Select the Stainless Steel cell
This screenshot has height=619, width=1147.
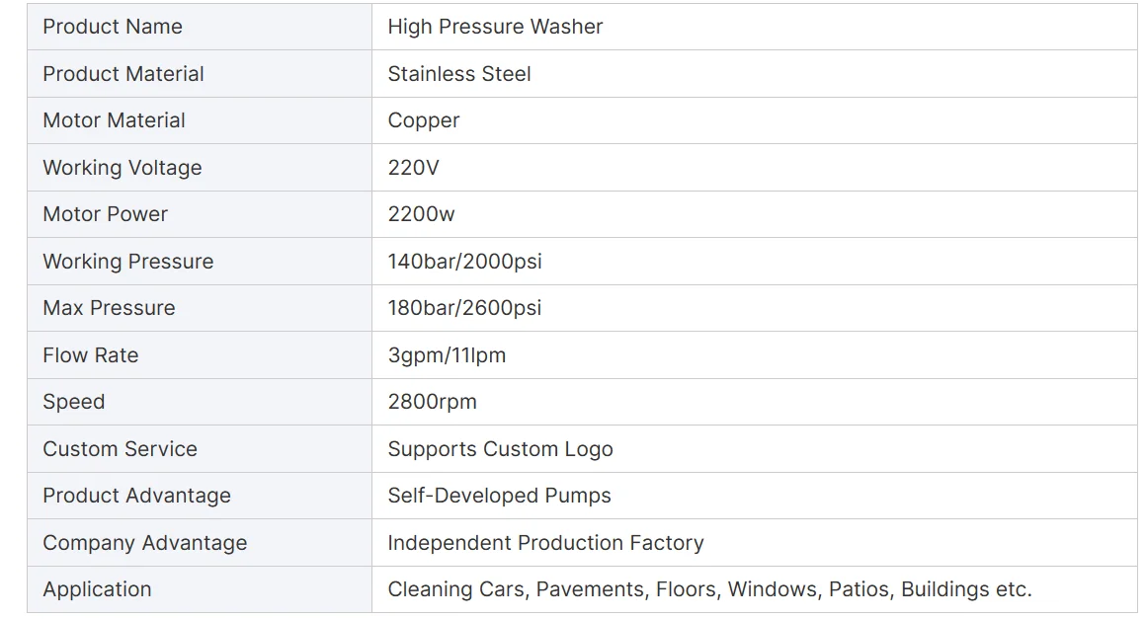tap(754, 74)
